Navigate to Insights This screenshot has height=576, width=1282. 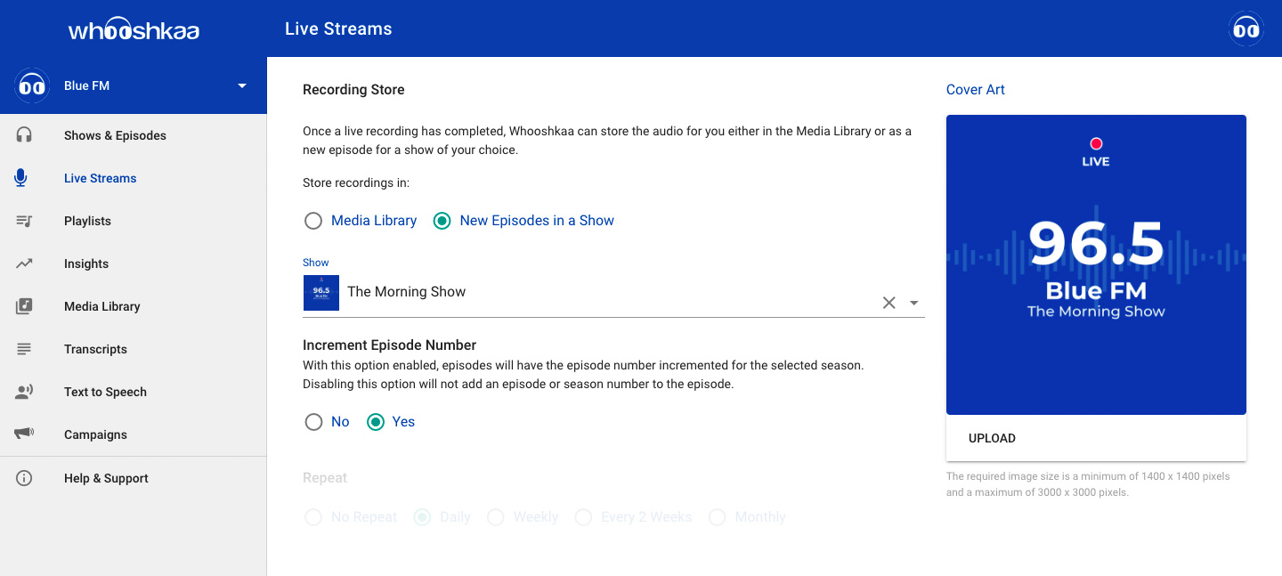[x=134, y=264]
